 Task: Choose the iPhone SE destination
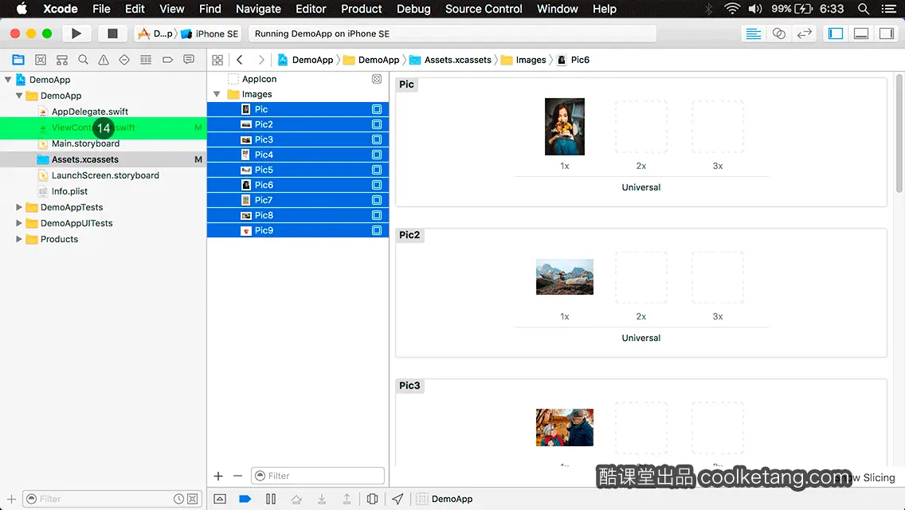click(x=210, y=33)
